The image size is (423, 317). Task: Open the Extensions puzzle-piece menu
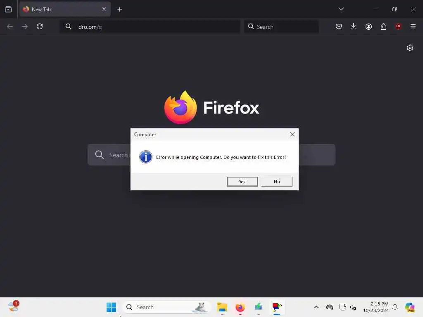click(383, 26)
